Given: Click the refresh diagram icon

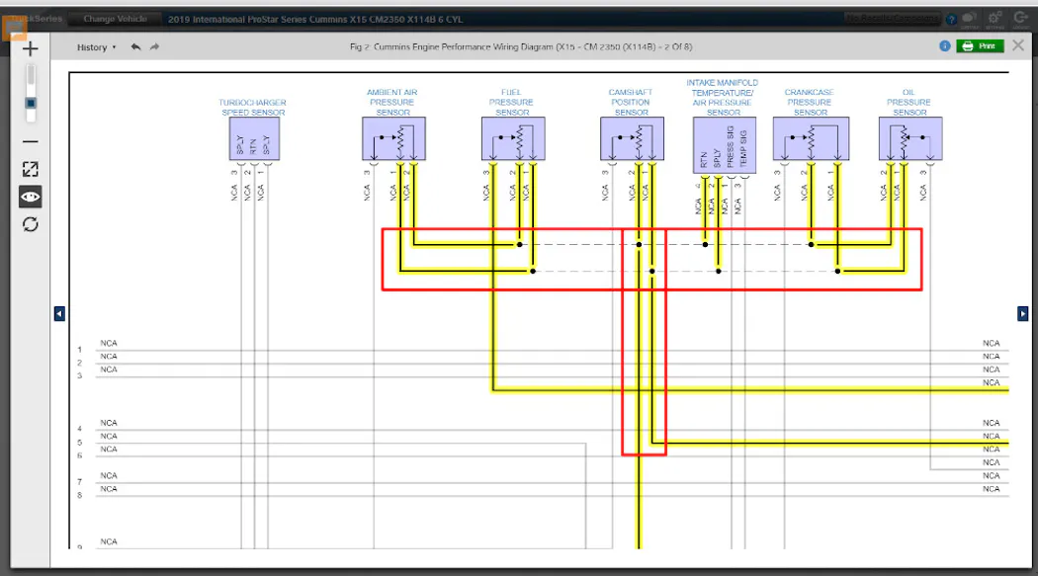Looking at the screenshot, I should coord(31,224).
